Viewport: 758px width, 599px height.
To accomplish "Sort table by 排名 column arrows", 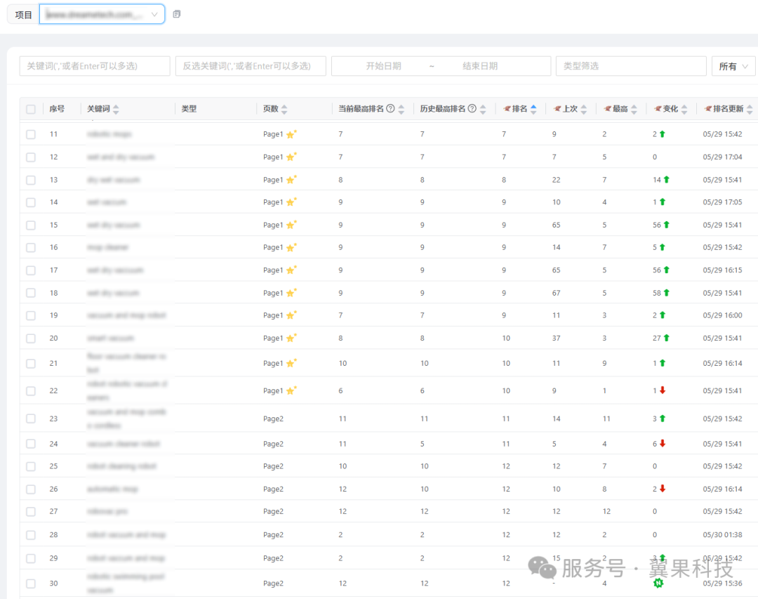I will [x=533, y=110].
